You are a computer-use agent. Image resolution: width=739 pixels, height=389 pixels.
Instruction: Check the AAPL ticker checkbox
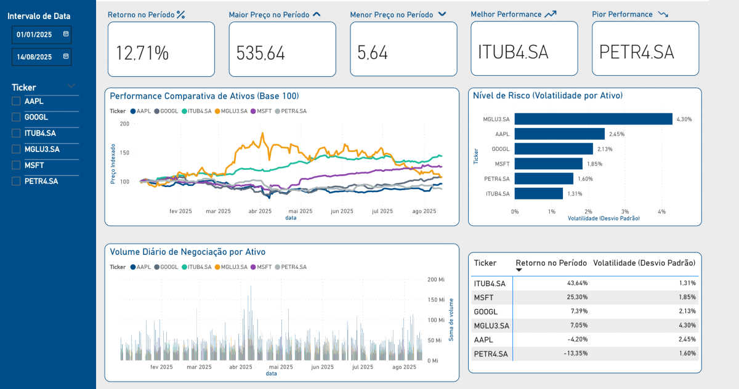click(16, 101)
